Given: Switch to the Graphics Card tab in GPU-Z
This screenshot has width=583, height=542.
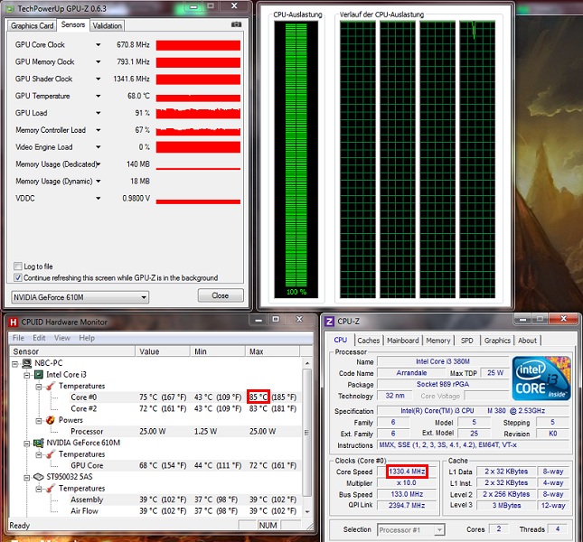Looking at the screenshot, I should pyautogui.click(x=32, y=25).
